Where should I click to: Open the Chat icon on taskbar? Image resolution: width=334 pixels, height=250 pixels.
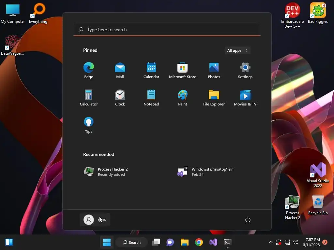[170, 242]
